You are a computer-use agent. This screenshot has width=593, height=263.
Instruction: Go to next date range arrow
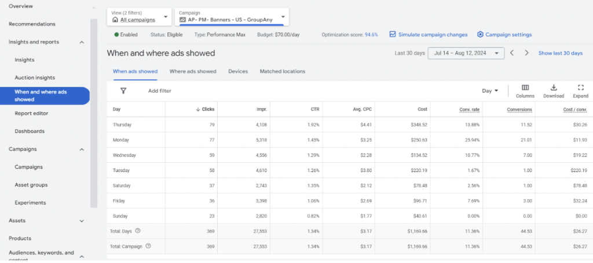(526, 53)
